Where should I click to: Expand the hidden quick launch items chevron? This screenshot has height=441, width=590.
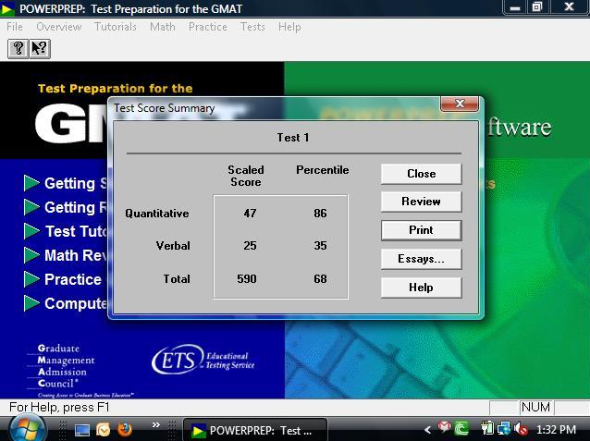pyautogui.click(x=156, y=426)
